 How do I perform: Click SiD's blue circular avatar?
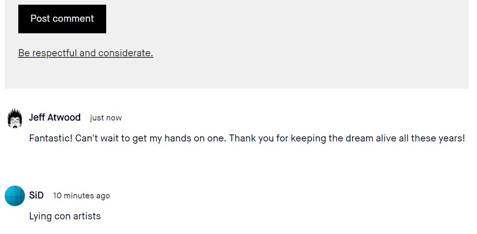[x=15, y=196]
